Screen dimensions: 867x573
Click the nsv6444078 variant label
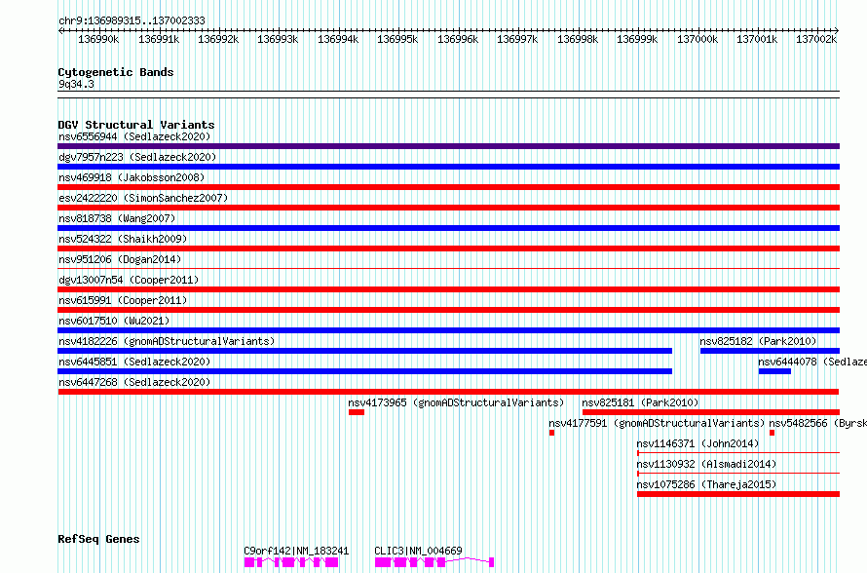click(812, 362)
